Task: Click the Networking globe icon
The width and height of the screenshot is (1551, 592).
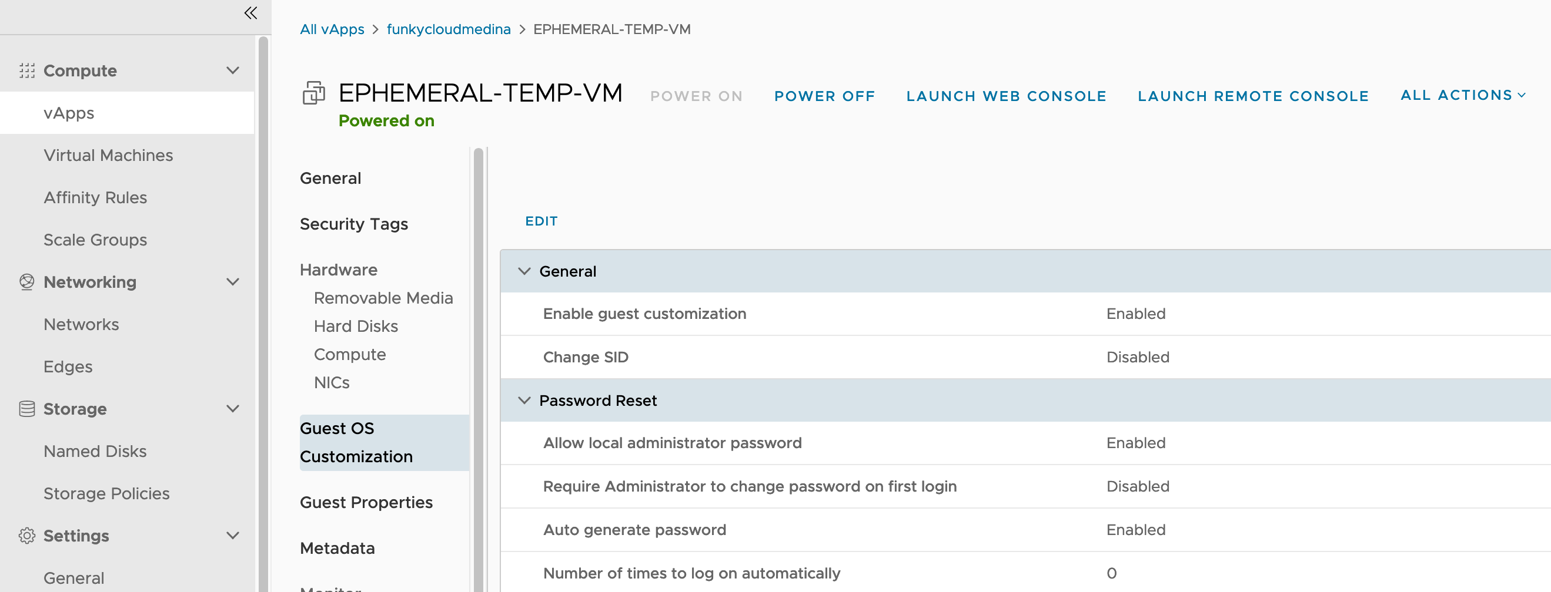Action: (x=27, y=282)
